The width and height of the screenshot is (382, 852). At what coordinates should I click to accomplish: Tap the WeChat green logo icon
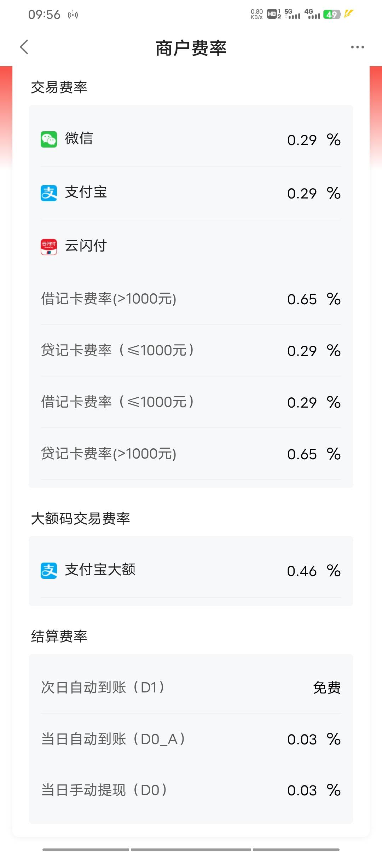(x=49, y=139)
